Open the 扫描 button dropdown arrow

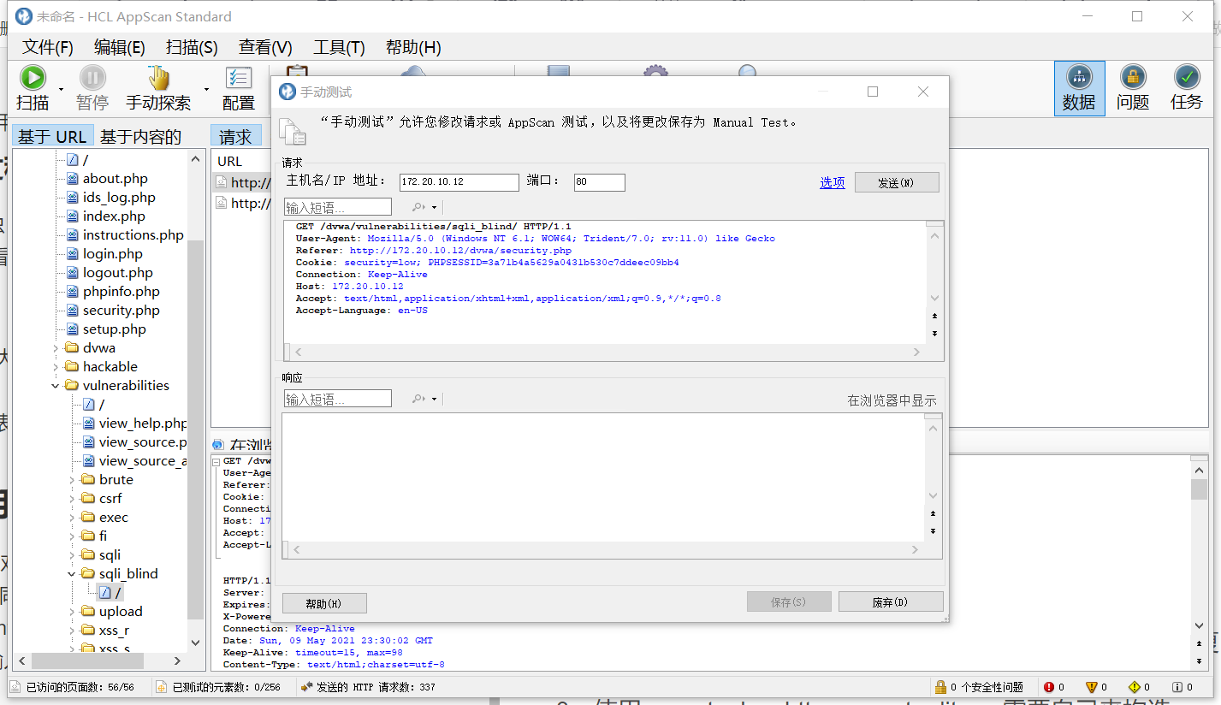click(61, 89)
